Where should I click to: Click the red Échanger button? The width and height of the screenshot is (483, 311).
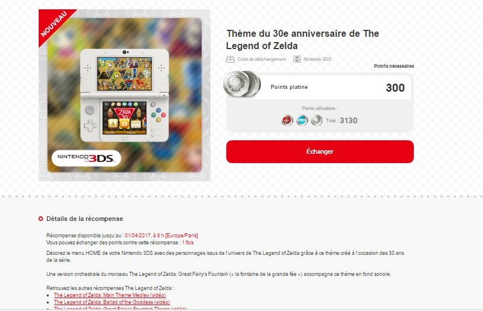[x=319, y=152]
